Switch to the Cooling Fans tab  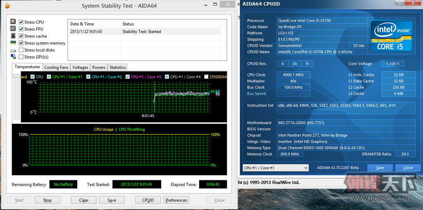(x=56, y=67)
